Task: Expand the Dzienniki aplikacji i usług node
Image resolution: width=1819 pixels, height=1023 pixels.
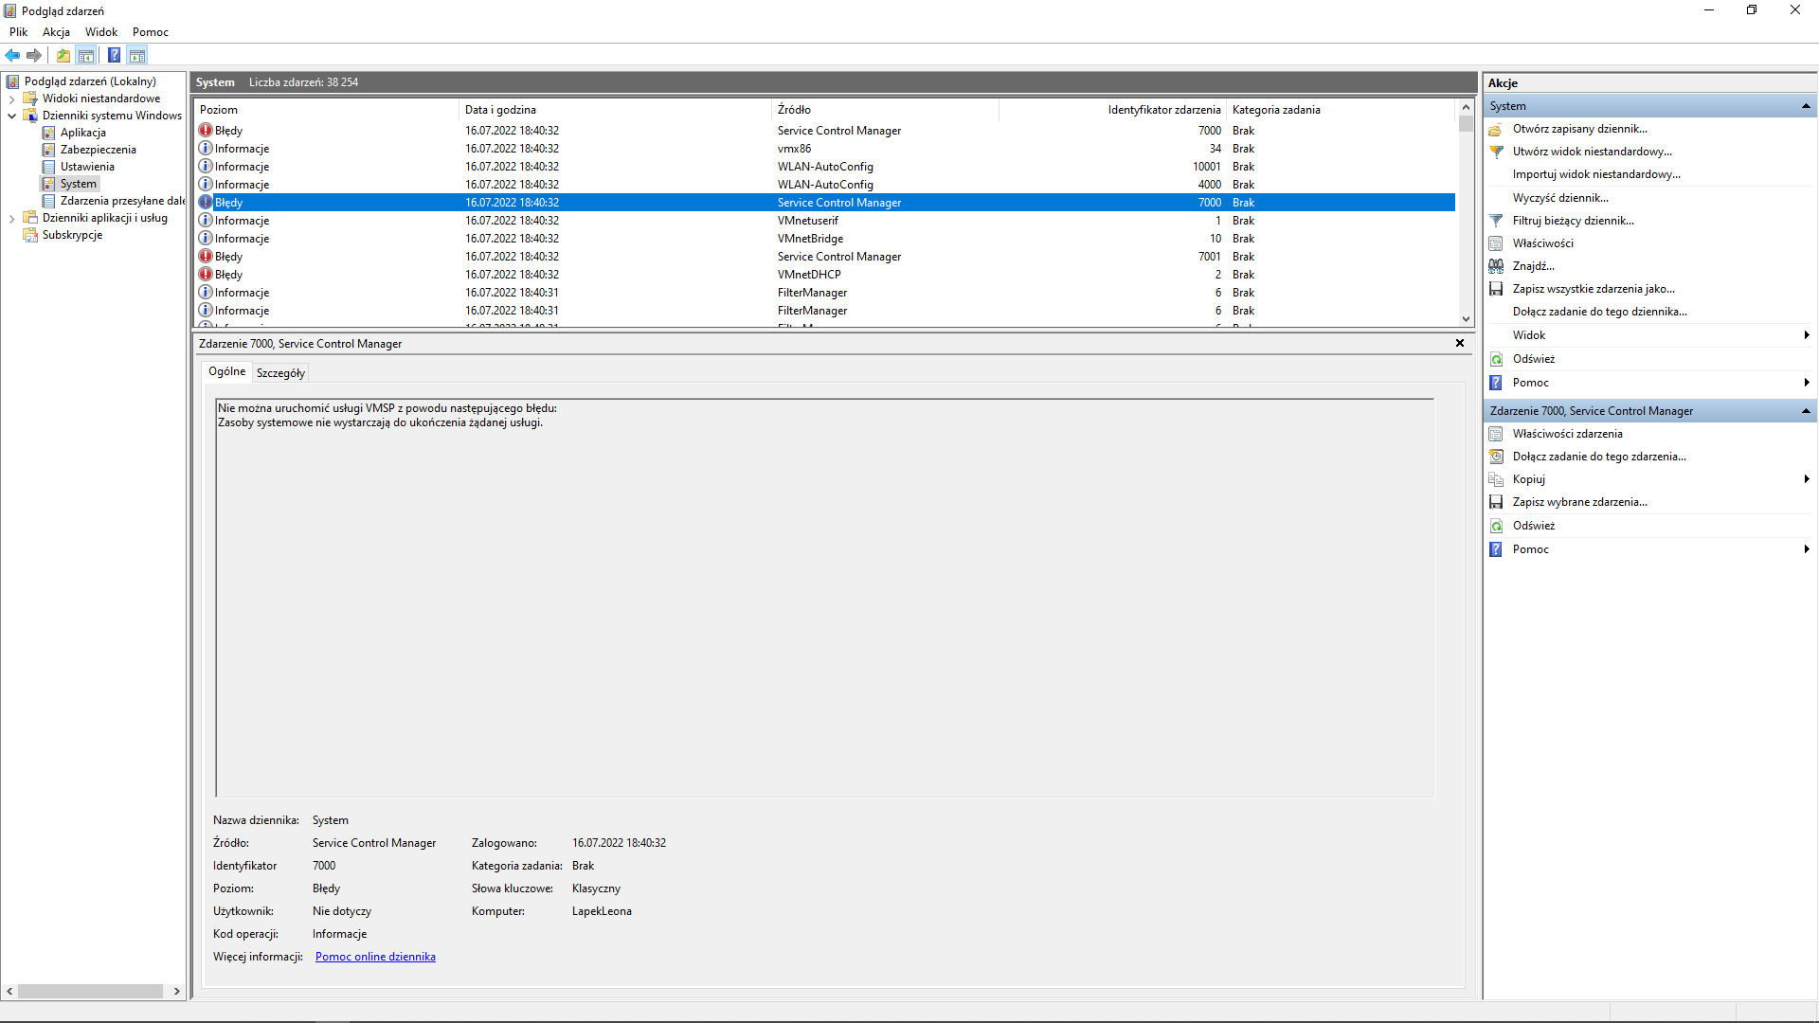Action: (11, 218)
